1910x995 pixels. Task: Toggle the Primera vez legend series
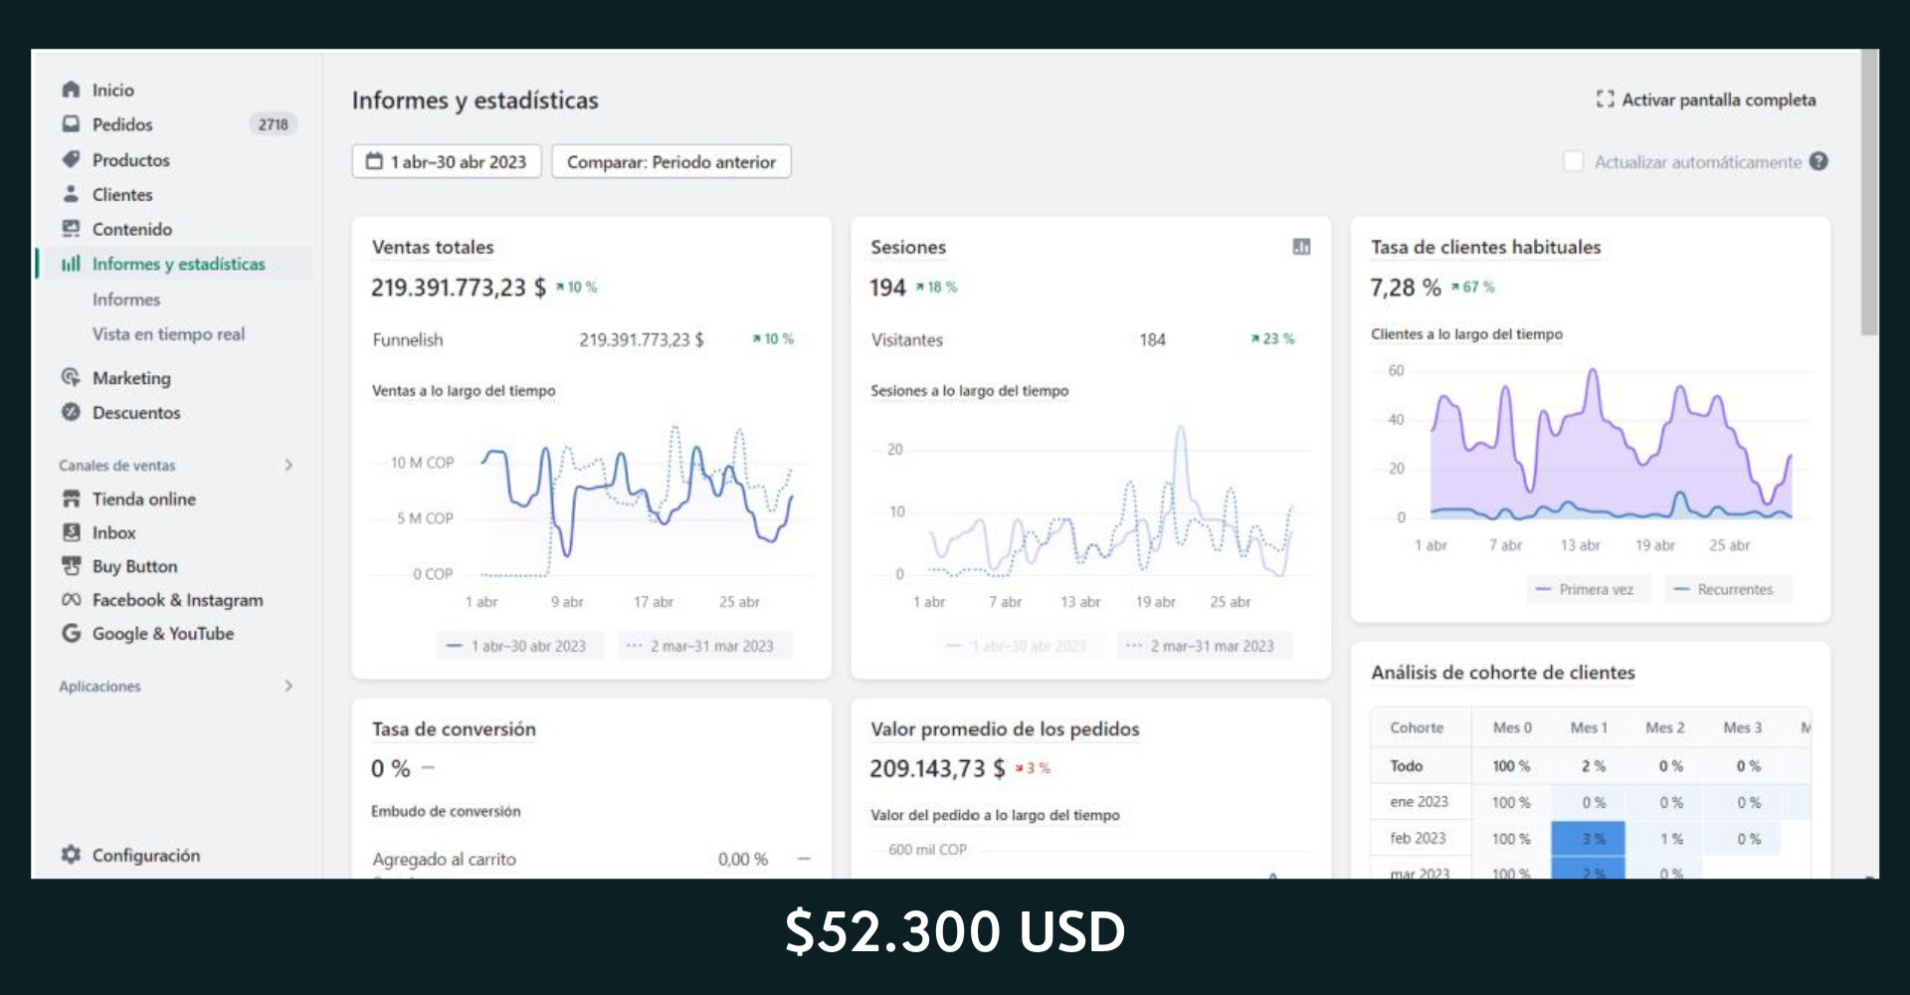tap(1588, 589)
